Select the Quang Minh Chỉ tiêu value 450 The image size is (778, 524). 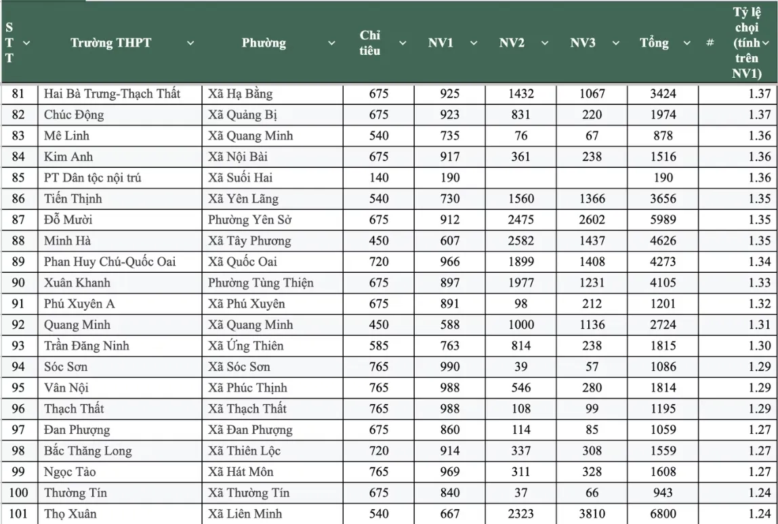(x=379, y=324)
